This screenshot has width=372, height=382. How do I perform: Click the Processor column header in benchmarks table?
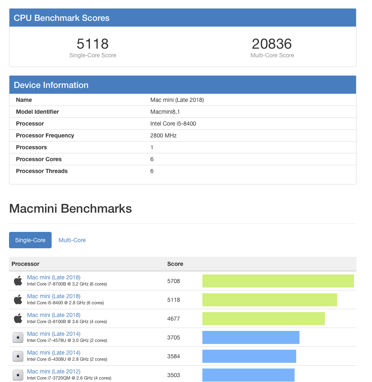pyautogui.click(x=25, y=264)
